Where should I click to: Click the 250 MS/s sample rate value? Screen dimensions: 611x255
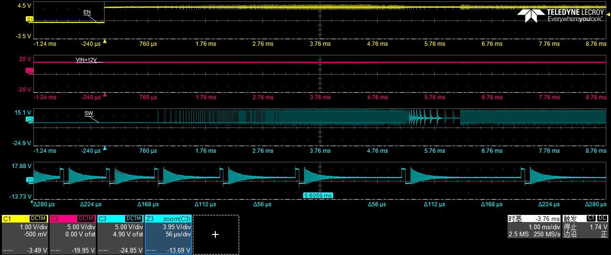[547, 234]
